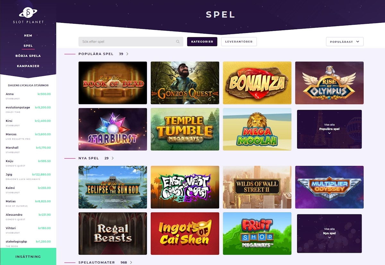
Task: Select Börja spela in sidebar
Action: click(28, 56)
